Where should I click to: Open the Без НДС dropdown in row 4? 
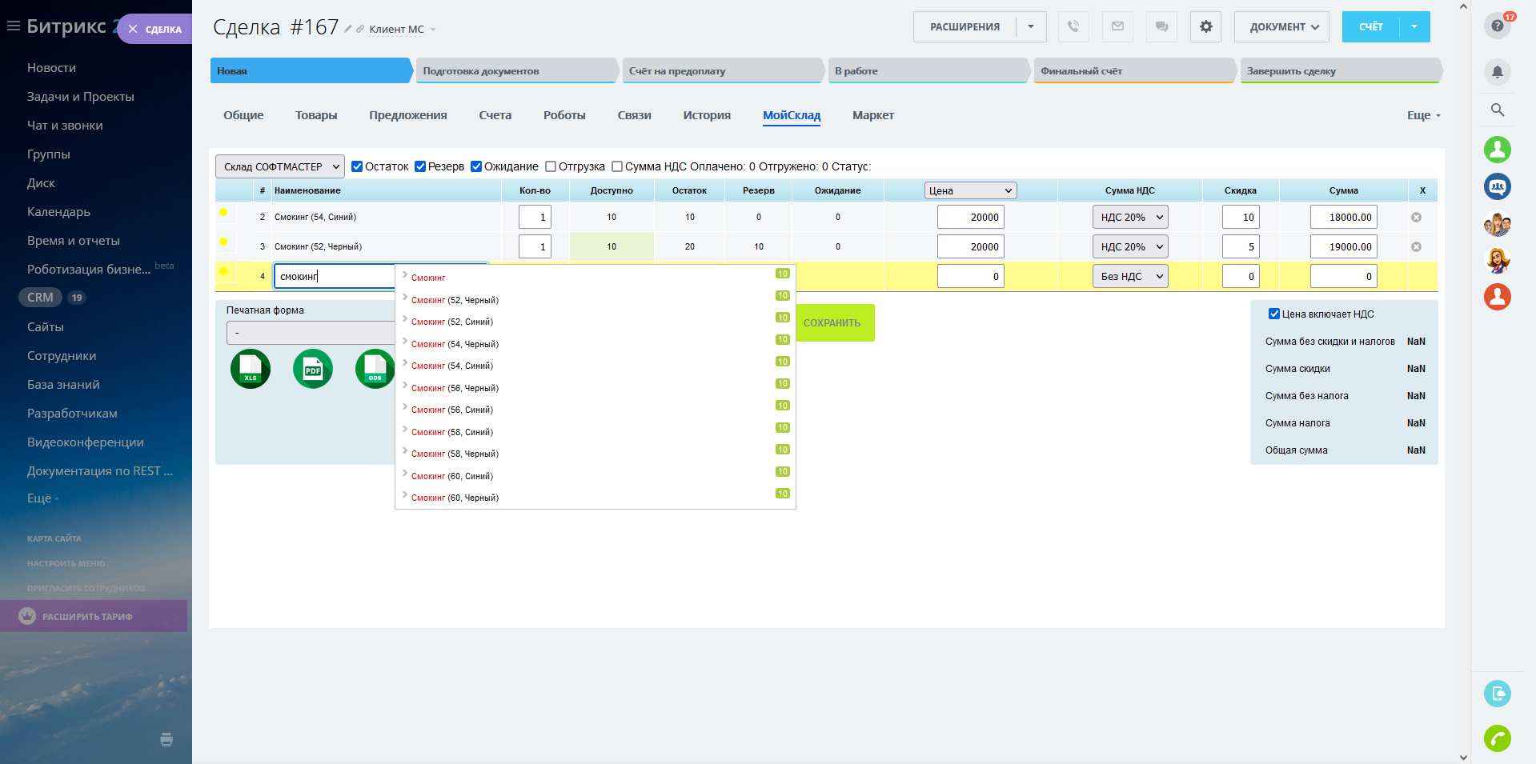1130,276
